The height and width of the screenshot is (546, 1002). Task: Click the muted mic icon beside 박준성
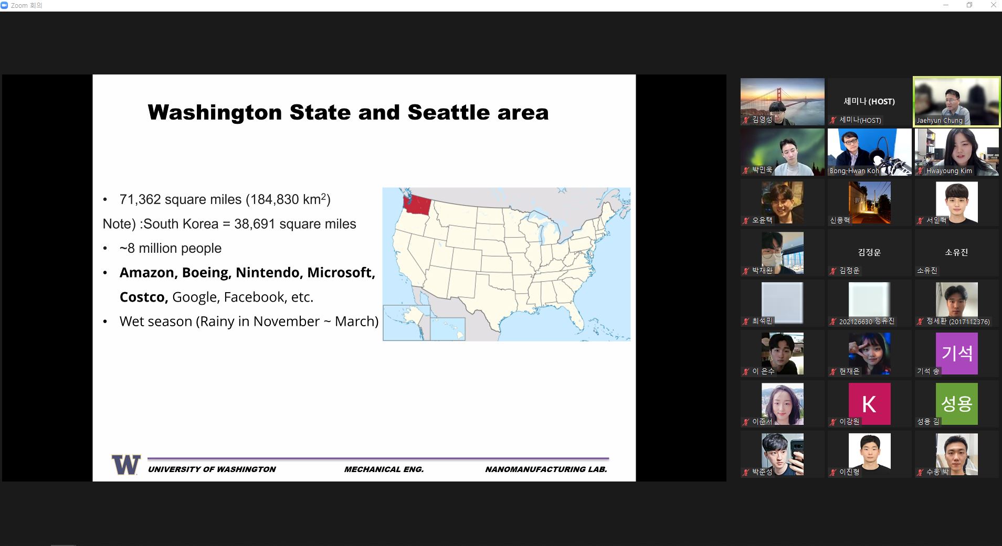746,473
